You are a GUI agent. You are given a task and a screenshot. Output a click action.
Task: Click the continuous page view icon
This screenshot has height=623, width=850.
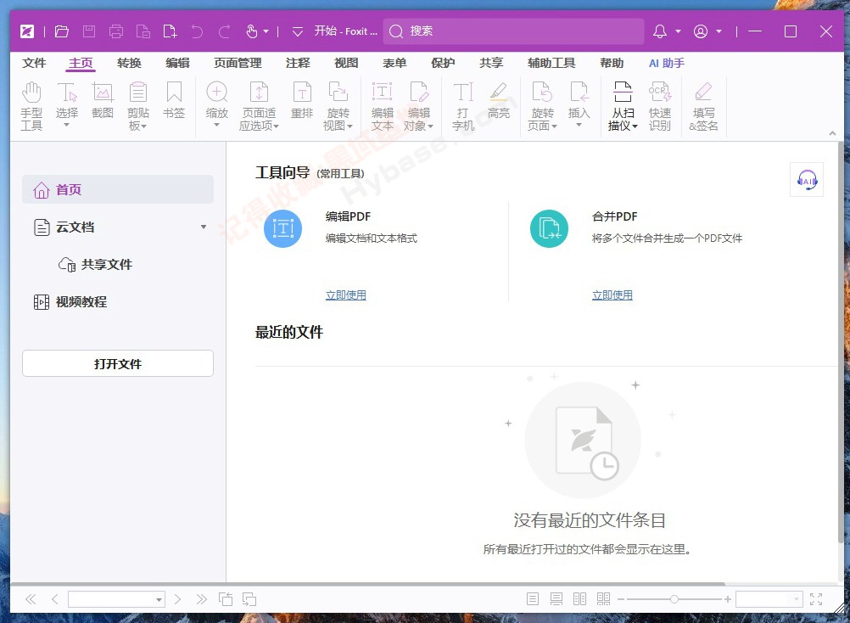[556, 599]
